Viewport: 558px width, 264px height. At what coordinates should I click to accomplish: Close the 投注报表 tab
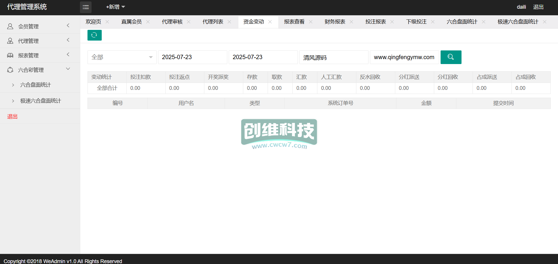(x=392, y=22)
